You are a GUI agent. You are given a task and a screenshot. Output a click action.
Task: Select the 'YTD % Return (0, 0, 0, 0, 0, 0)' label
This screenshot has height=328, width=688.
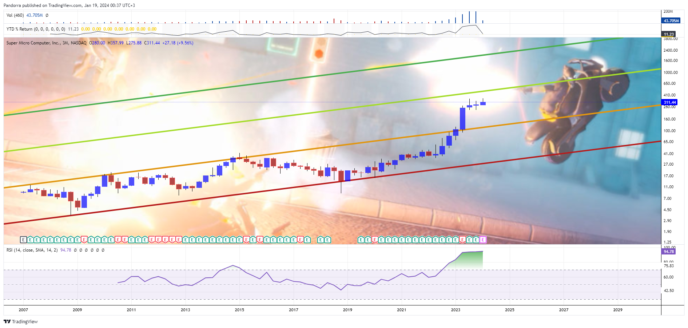click(36, 29)
